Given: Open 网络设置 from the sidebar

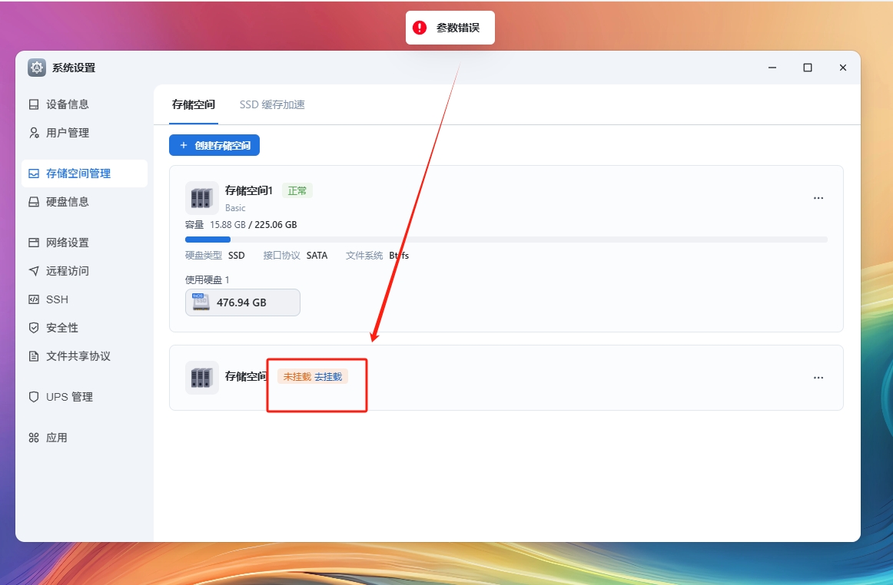Looking at the screenshot, I should 85,243.
